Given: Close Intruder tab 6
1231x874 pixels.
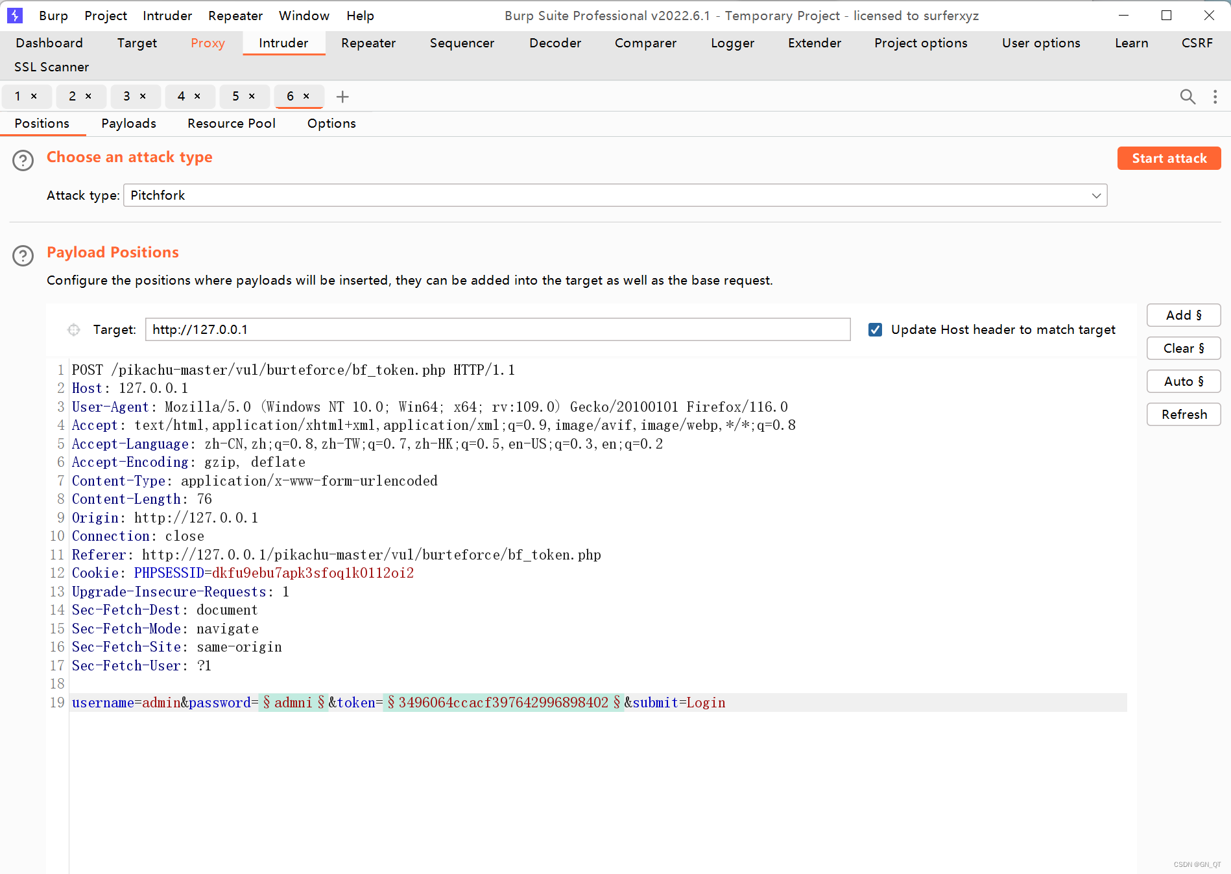Looking at the screenshot, I should 306,96.
